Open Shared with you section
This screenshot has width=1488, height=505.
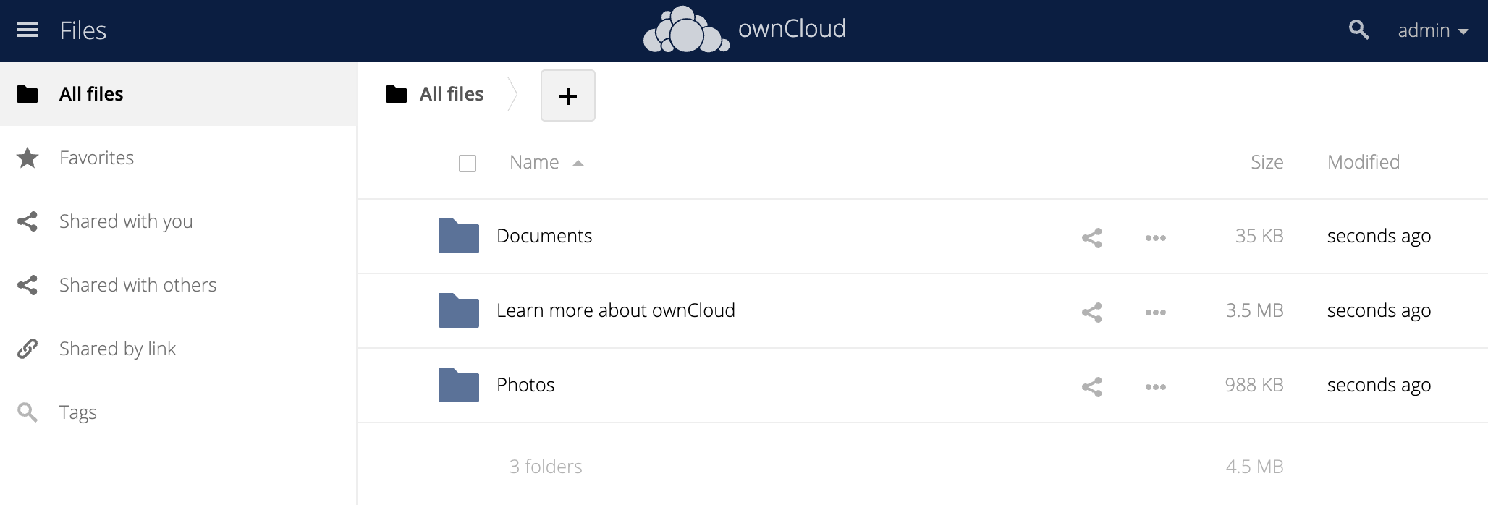pyautogui.click(x=125, y=221)
